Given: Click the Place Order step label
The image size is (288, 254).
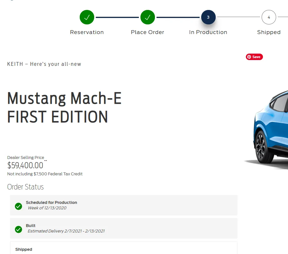Looking at the screenshot, I should [x=148, y=32].
